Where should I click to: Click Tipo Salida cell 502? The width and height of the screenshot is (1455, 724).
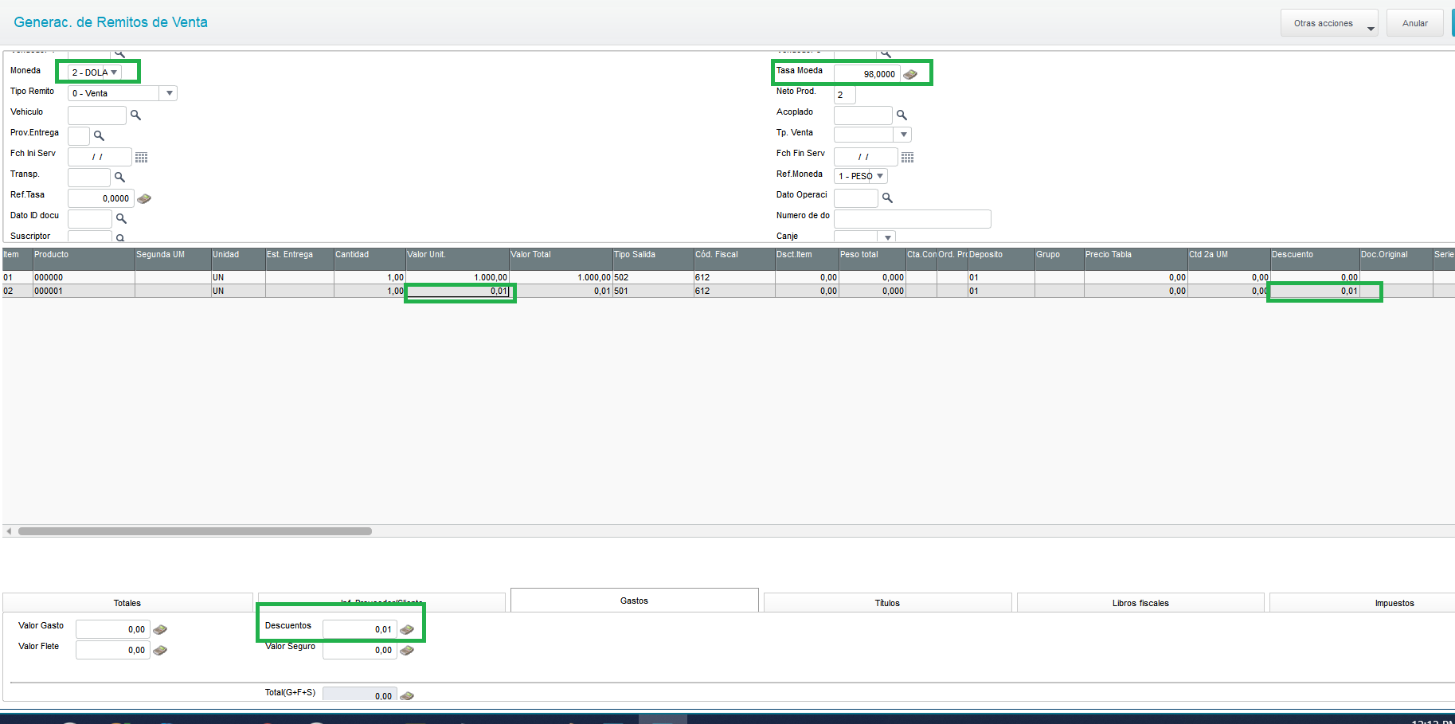coord(653,277)
